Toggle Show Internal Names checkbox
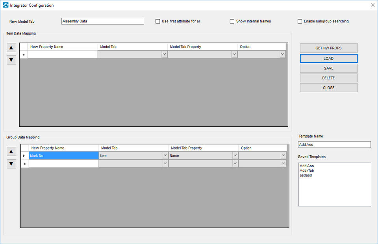Viewport: 378px width, 244px height. click(232, 21)
